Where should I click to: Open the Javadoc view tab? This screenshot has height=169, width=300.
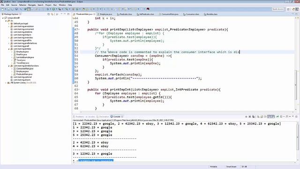(91, 117)
